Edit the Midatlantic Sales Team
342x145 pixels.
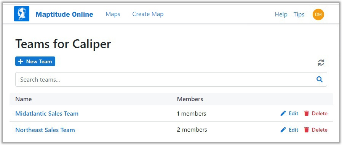[289, 113]
